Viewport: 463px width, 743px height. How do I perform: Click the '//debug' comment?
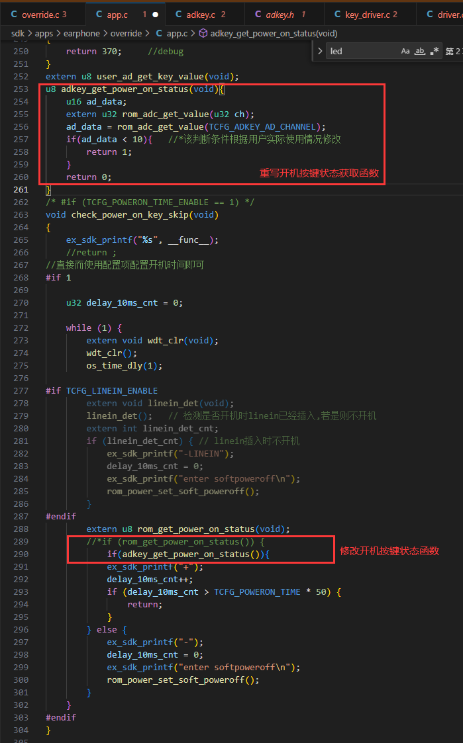(166, 51)
